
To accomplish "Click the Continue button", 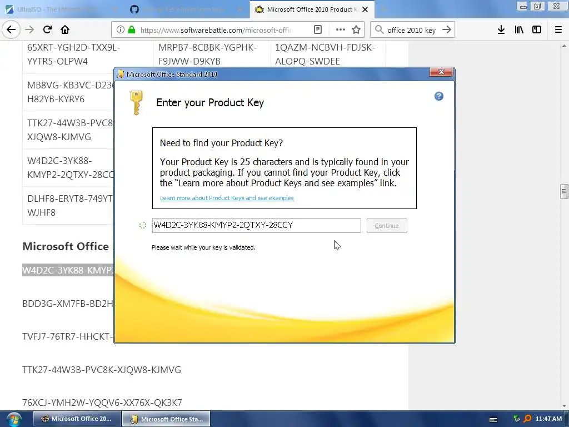I will pyautogui.click(x=387, y=226).
